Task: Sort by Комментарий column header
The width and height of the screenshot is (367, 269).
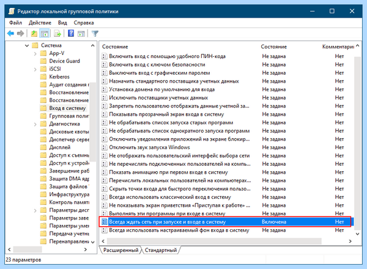Action: pos(338,47)
